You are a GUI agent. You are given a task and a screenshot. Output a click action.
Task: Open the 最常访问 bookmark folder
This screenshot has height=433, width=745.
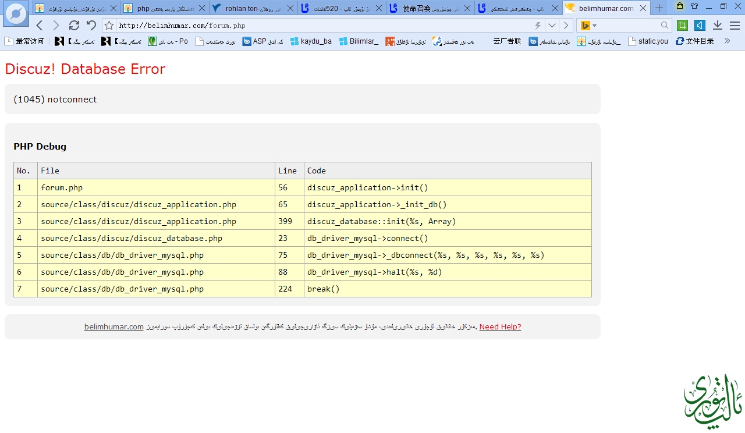pos(24,41)
